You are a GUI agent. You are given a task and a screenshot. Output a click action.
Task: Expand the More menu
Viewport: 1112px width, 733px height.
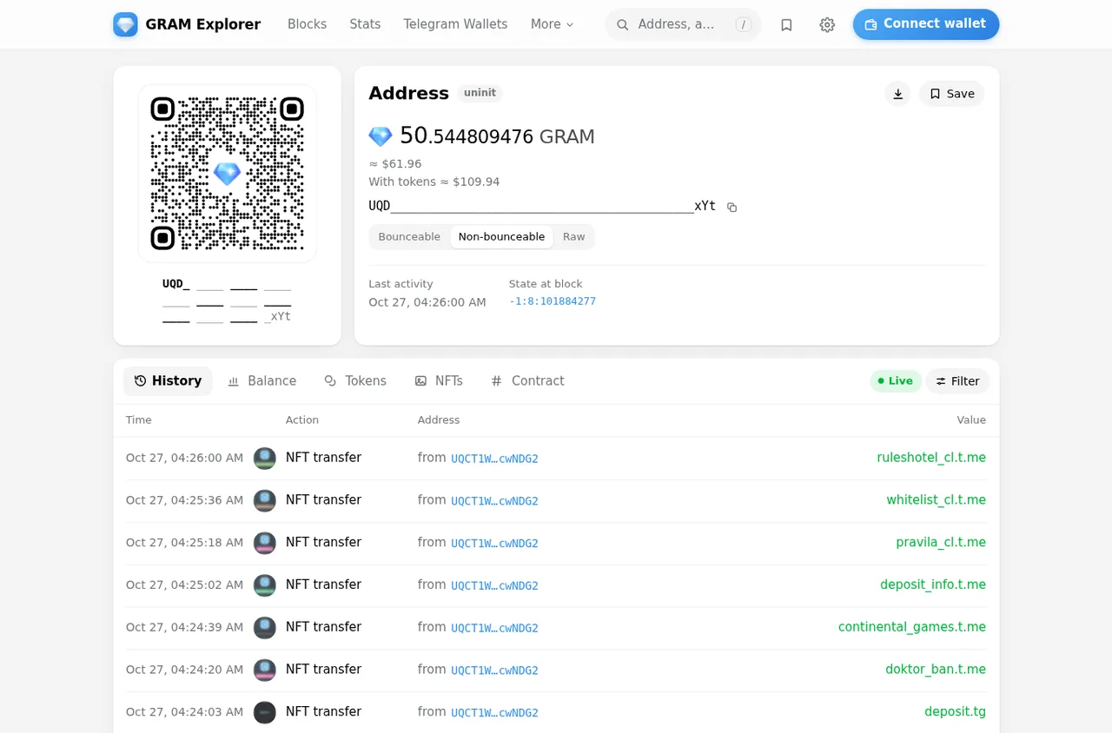point(553,24)
